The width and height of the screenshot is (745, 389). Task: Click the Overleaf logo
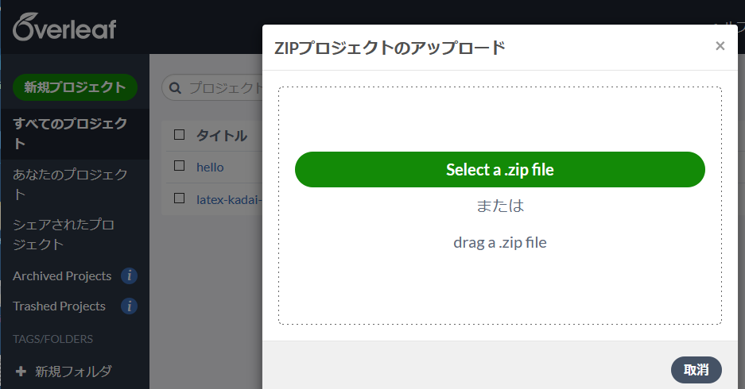(x=64, y=28)
